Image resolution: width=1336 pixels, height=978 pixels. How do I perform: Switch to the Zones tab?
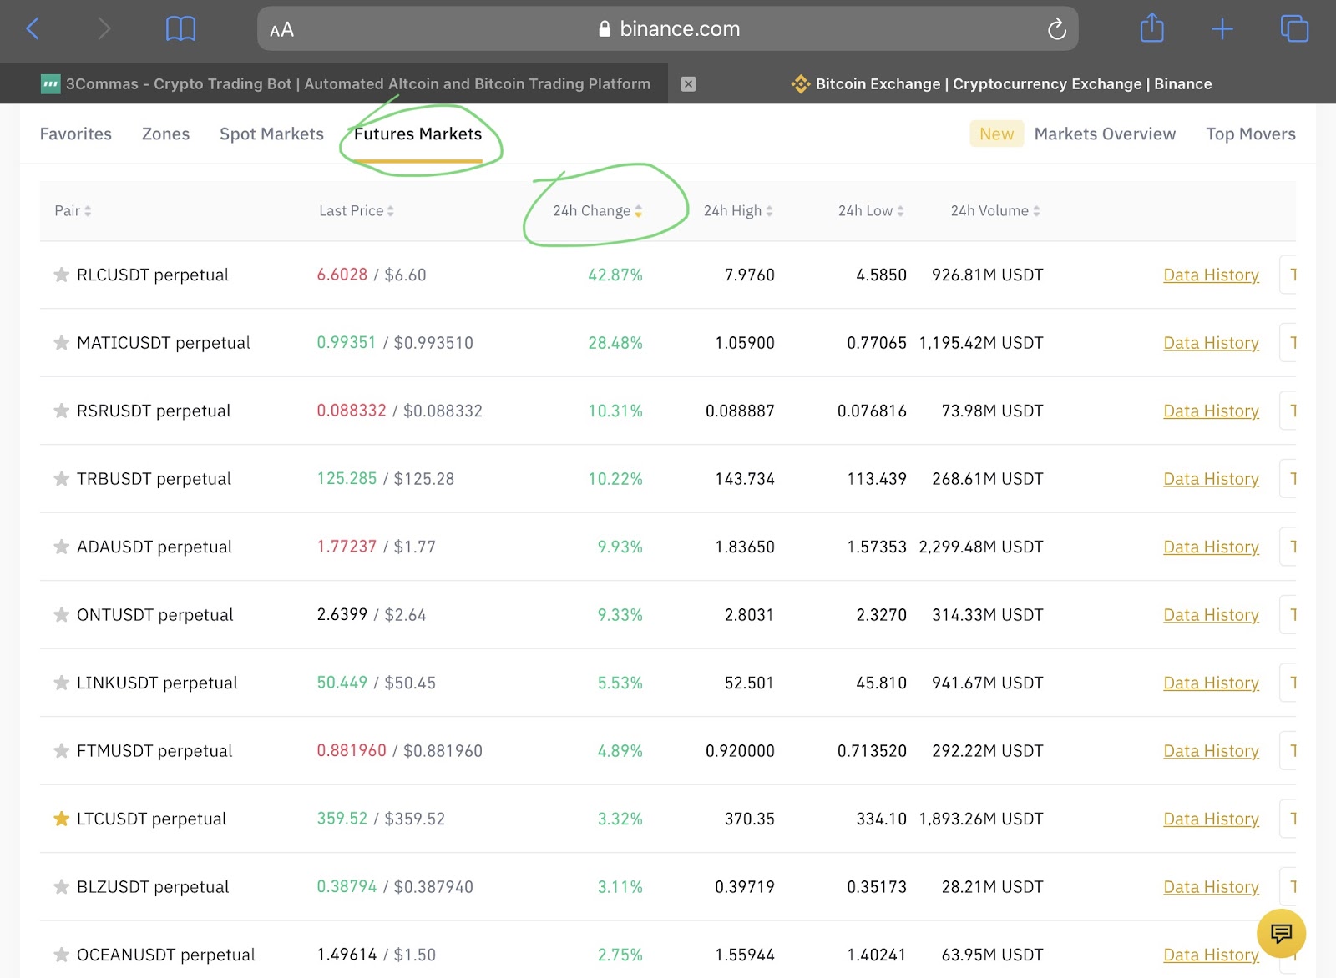point(165,134)
